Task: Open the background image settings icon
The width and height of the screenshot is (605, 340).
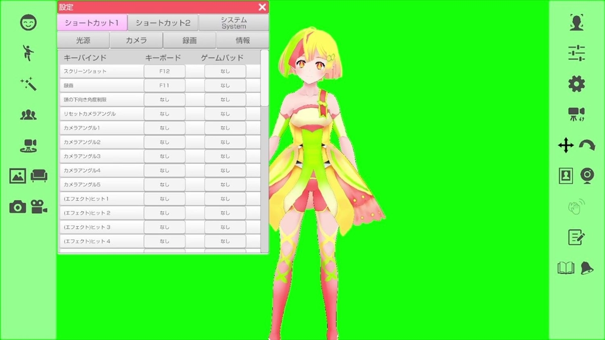Action: point(18,176)
